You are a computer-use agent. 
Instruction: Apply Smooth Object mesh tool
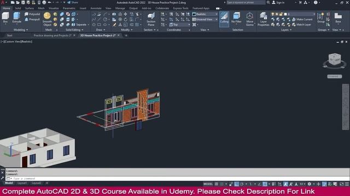47,19
